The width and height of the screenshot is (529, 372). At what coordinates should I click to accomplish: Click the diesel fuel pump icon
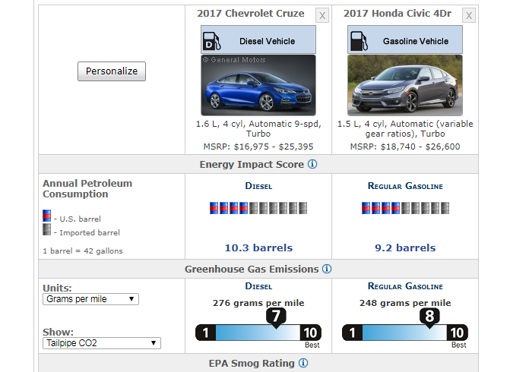[x=213, y=40]
